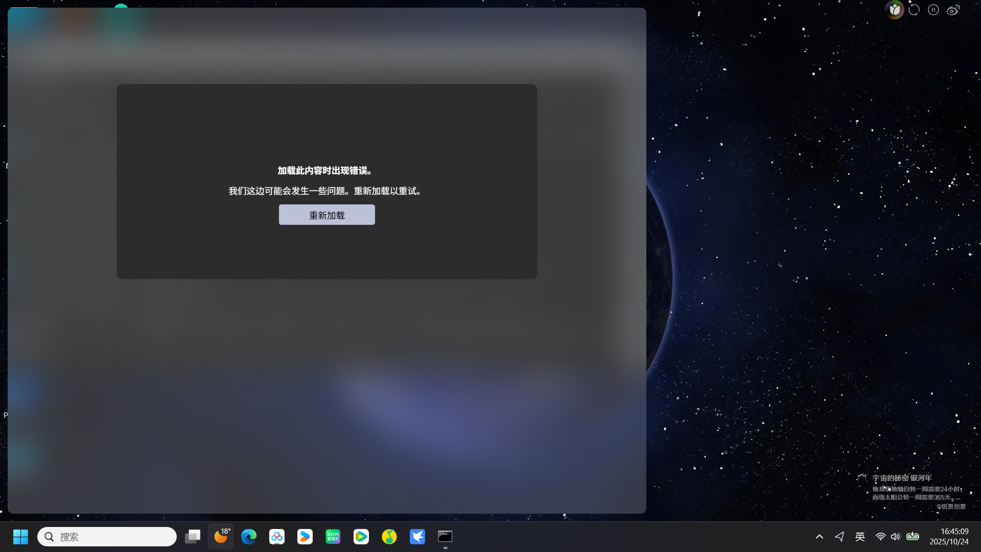This screenshot has width=981, height=552.
Task: Expand the hidden system tray icons
Action: (820, 537)
